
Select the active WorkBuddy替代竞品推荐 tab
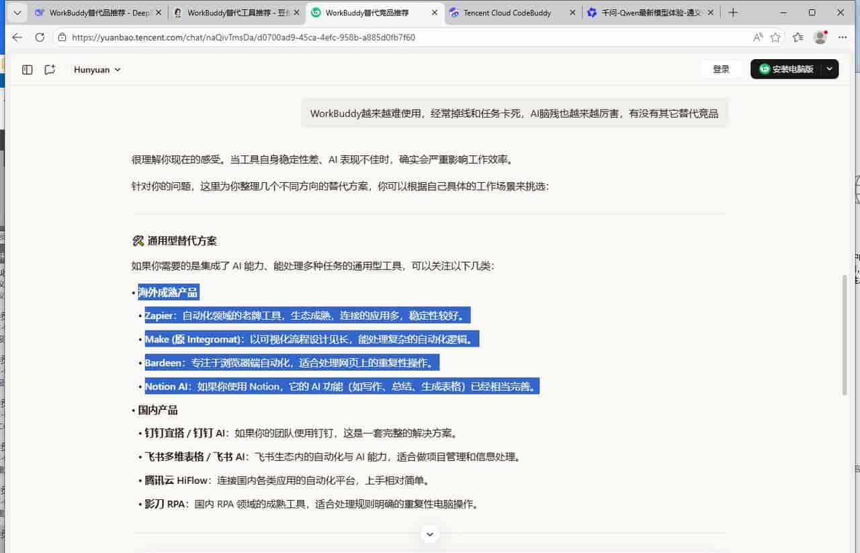375,13
